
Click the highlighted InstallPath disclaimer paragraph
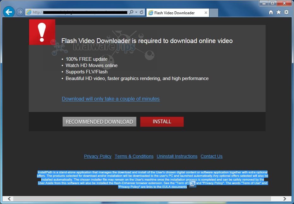[153, 179]
